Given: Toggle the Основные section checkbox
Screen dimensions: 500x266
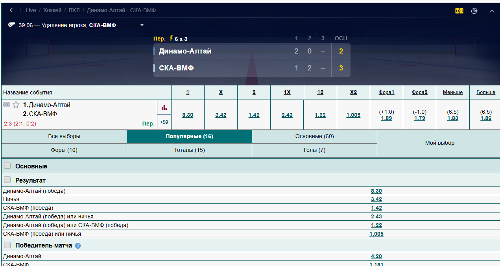Looking at the screenshot, I should tap(7, 166).
